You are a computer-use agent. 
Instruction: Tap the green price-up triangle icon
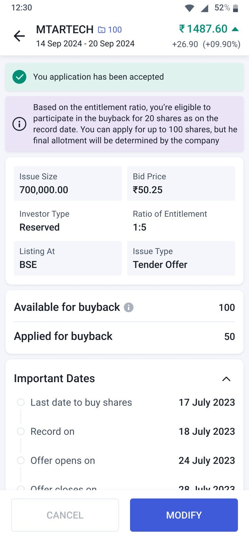pyautogui.click(x=235, y=29)
